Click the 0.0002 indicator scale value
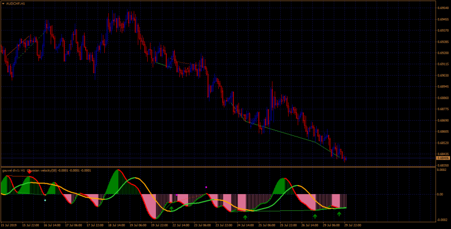Screen dimensions: 451x229 click(x=441, y=170)
